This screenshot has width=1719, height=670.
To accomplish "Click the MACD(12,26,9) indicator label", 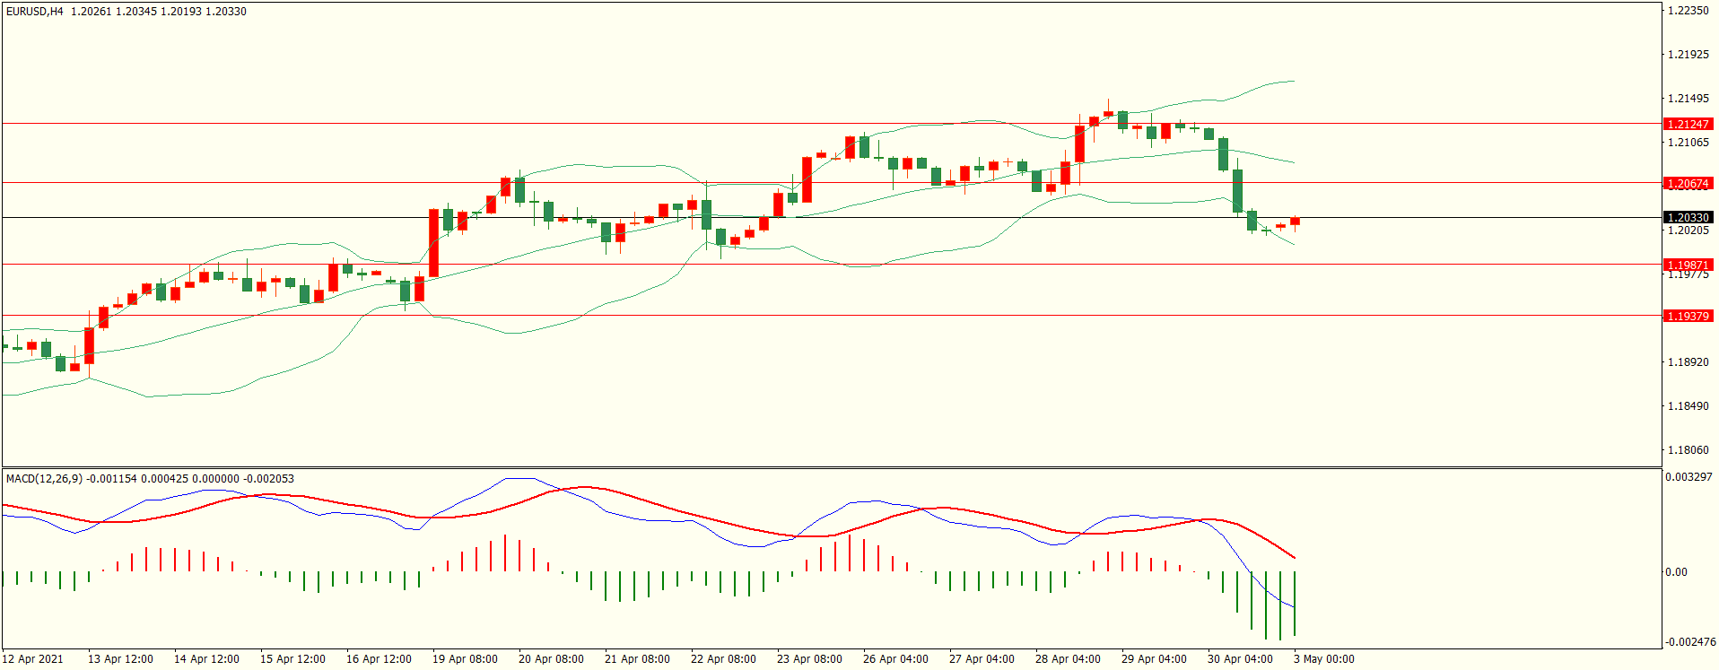I will [44, 479].
